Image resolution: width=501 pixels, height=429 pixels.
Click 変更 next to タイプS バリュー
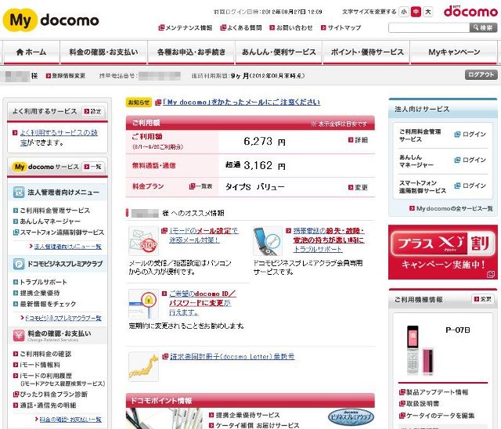click(358, 187)
